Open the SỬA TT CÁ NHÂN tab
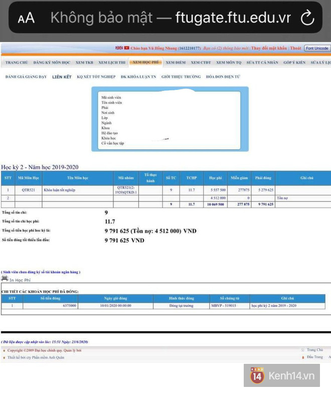Viewport: 331px width, 398px height. tap(262, 62)
